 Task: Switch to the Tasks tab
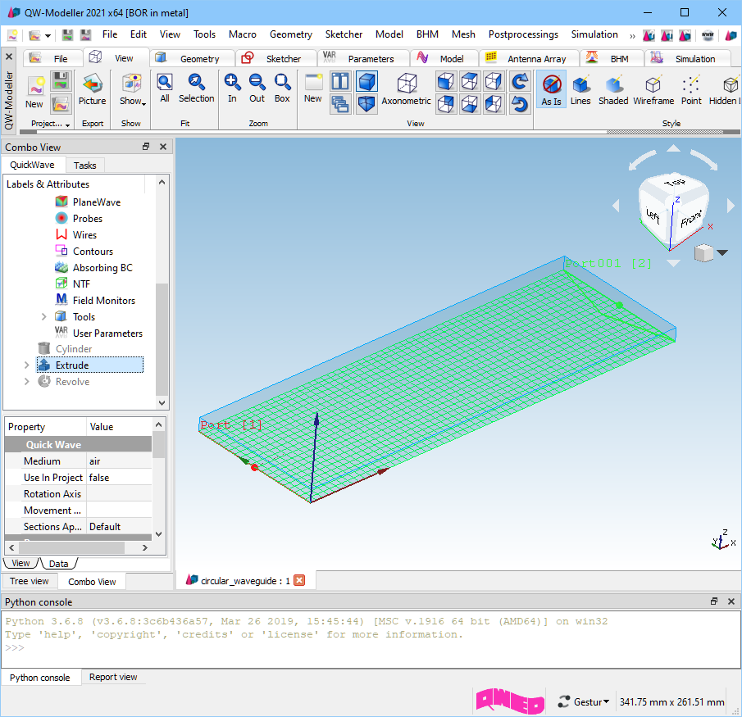tap(84, 165)
